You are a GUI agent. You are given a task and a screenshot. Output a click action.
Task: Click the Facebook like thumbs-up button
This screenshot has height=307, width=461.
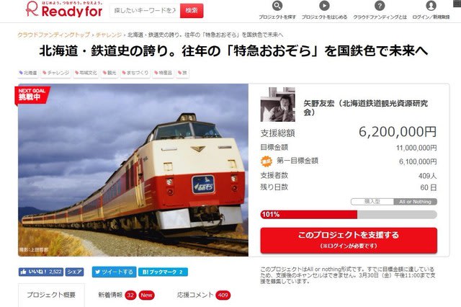click(41, 272)
